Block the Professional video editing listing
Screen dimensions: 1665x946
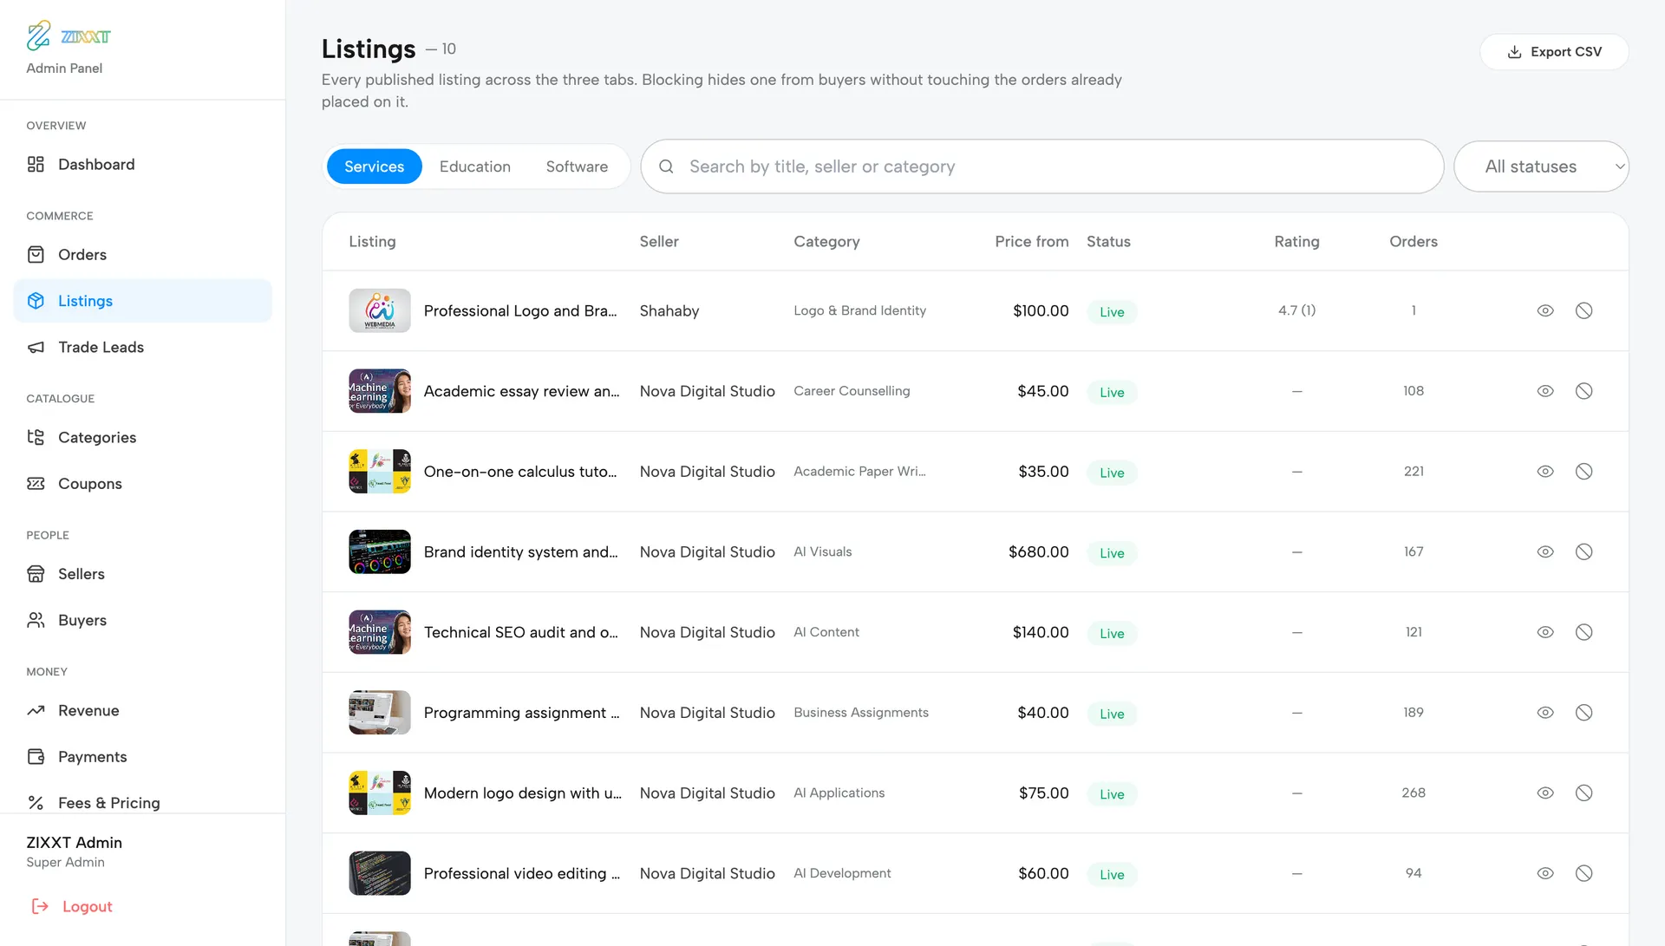[x=1583, y=873]
